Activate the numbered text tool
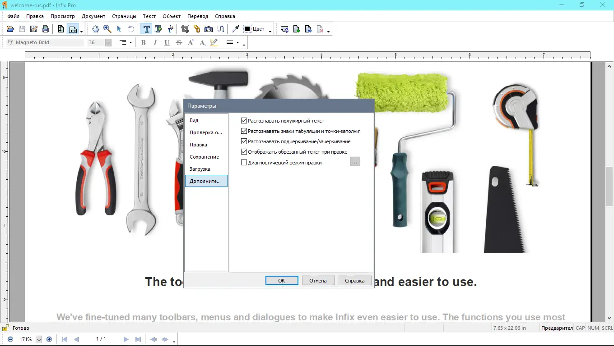 pyautogui.click(x=170, y=29)
